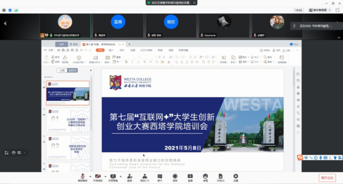This screenshot has height=184, width=343.
Task: Open the invite participants icon
Action: tap(129, 177)
